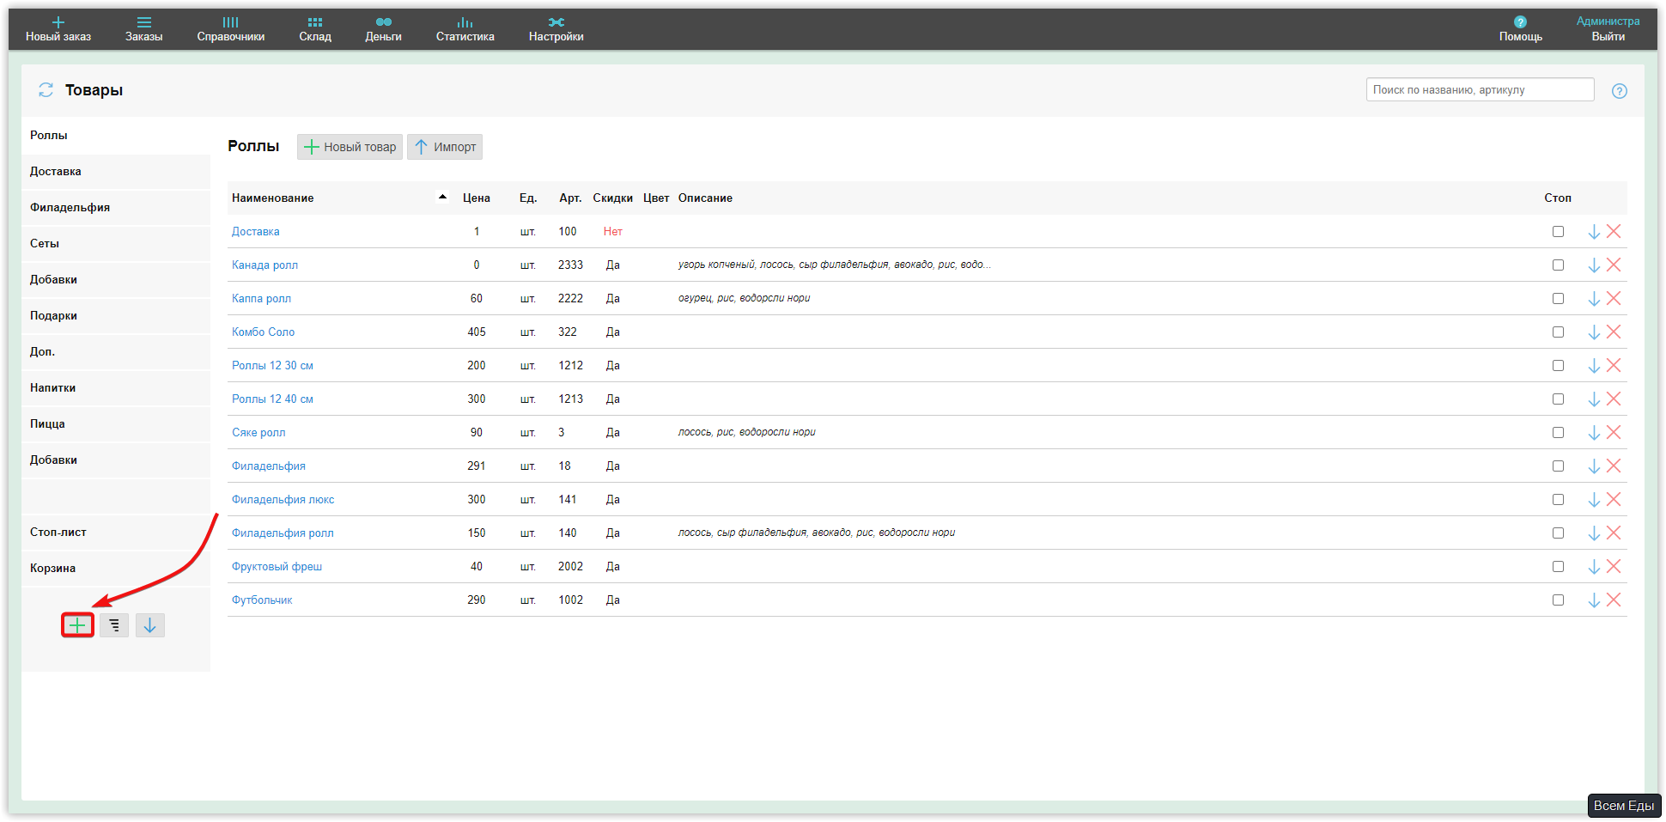Enable stop for Филадельфия люкс

point(1558,499)
